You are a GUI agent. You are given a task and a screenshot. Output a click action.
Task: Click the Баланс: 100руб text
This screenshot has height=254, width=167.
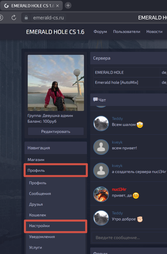[42, 121]
